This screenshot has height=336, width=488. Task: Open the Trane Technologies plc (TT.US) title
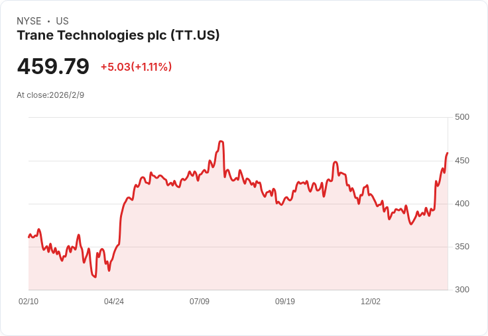click(118, 36)
